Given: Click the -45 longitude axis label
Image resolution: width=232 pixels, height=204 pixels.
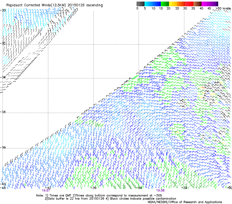Looking at the screenshot, I should pyautogui.click(x=3, y=188).
